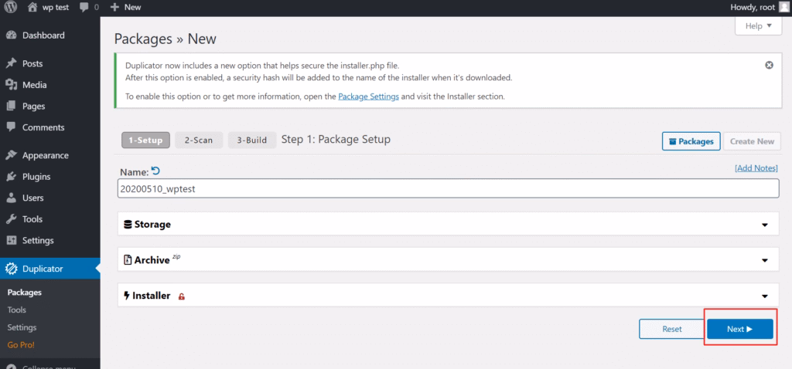Expand the Storage section arrow
The width and height of the screenshot is (792, 369).
[x=765, y=225]
